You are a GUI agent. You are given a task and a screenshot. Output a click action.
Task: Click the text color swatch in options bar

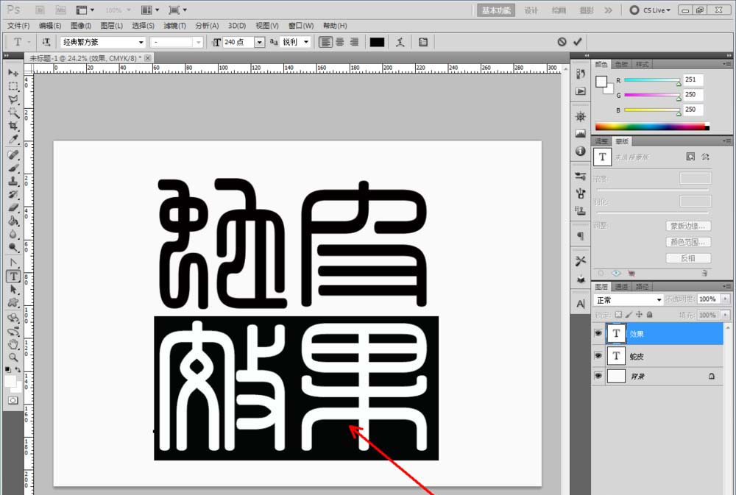(x=378, y=42)
